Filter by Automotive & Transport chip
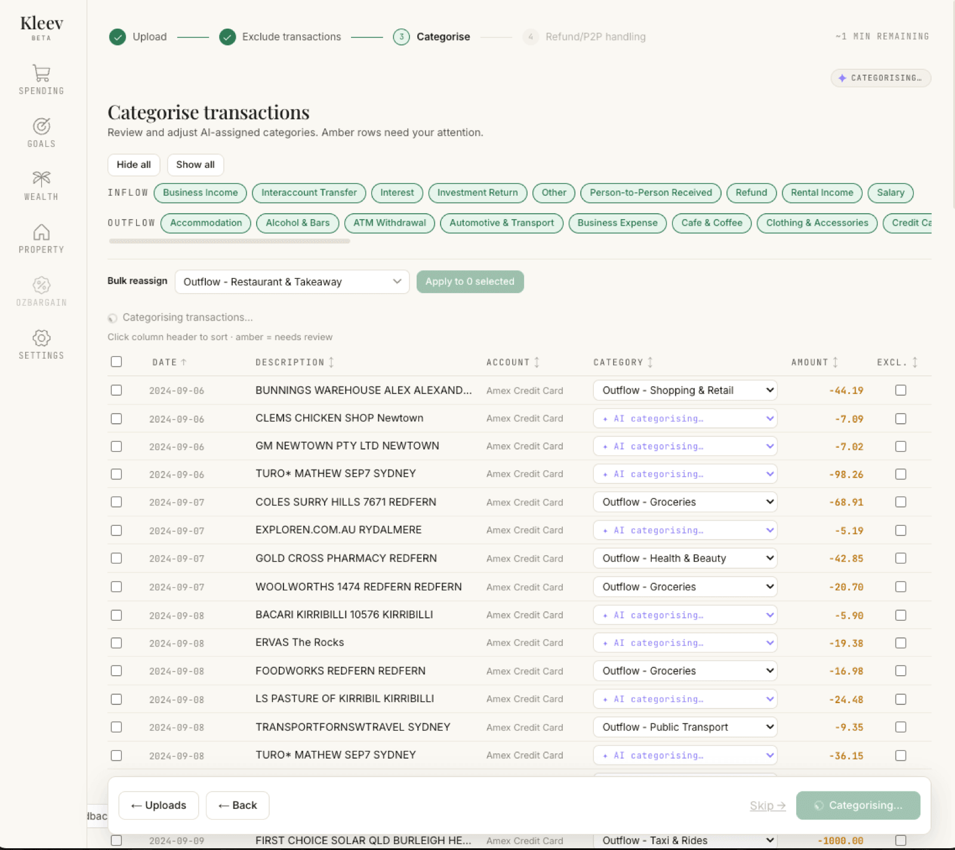 [501, 223]
